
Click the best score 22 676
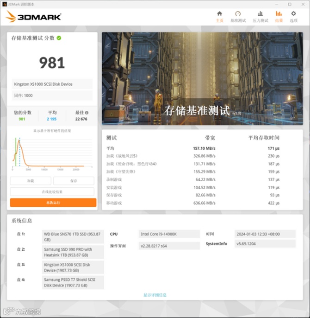(x=81, y=119)
